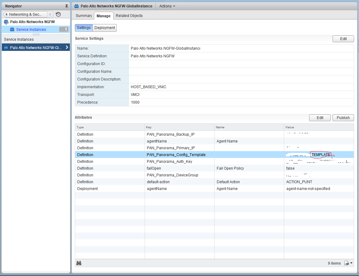Click the export list icon at bottom right
The height and width of the screenshot is (276, 359).
[x=347, y=263]
